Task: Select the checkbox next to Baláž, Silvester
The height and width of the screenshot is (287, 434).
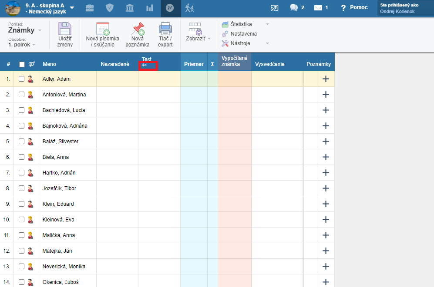Action: pyautogui.click(x=22, y=142)
